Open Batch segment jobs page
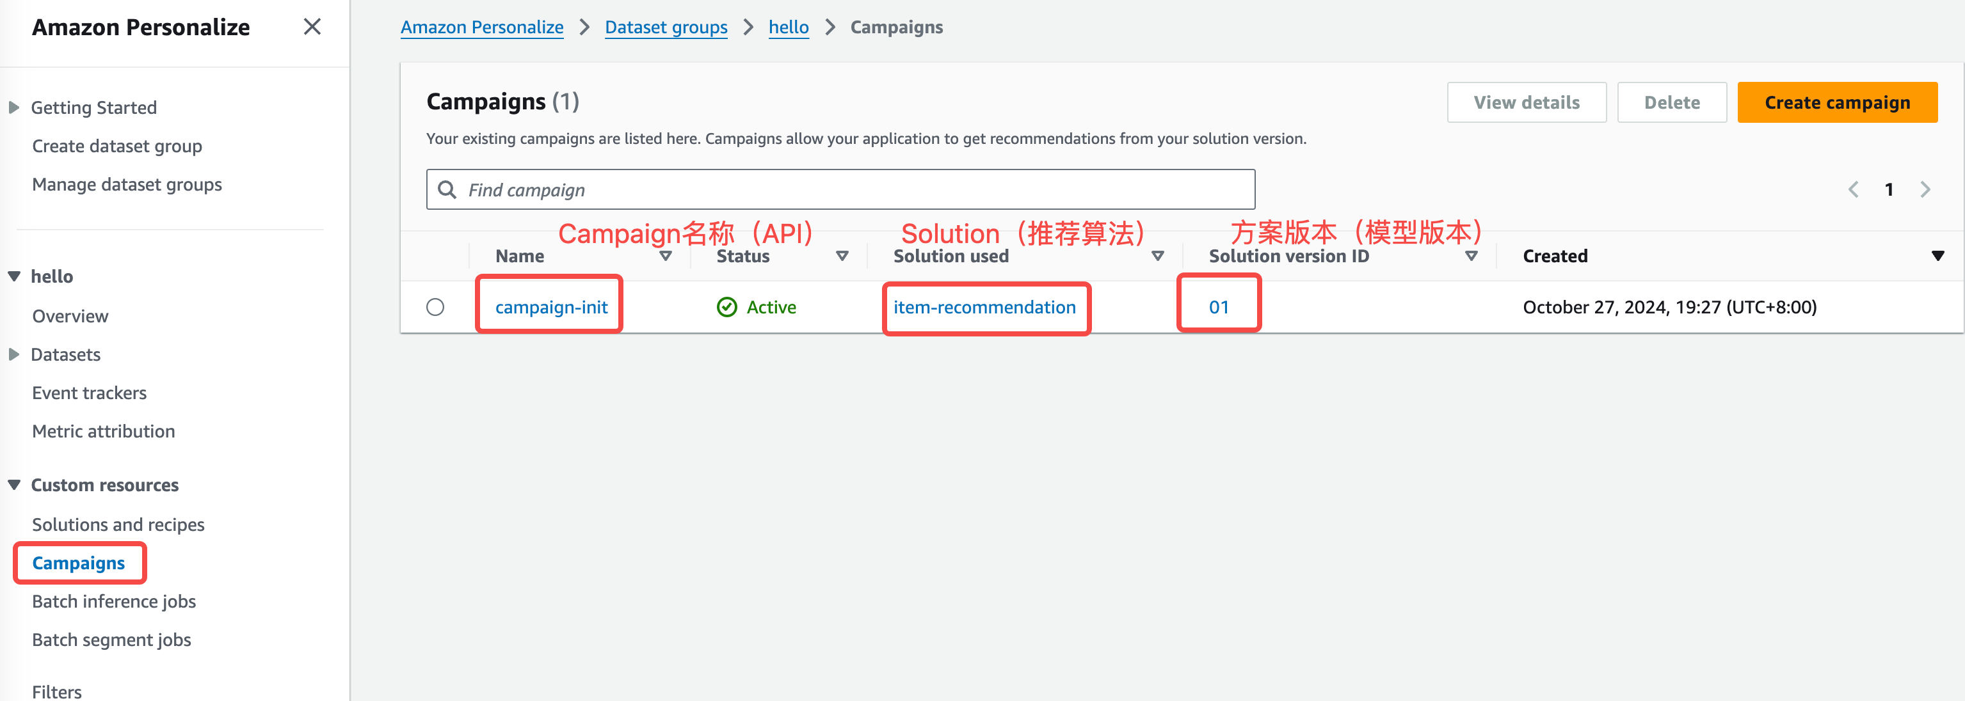1965x701 pixels. click(111, 640)
